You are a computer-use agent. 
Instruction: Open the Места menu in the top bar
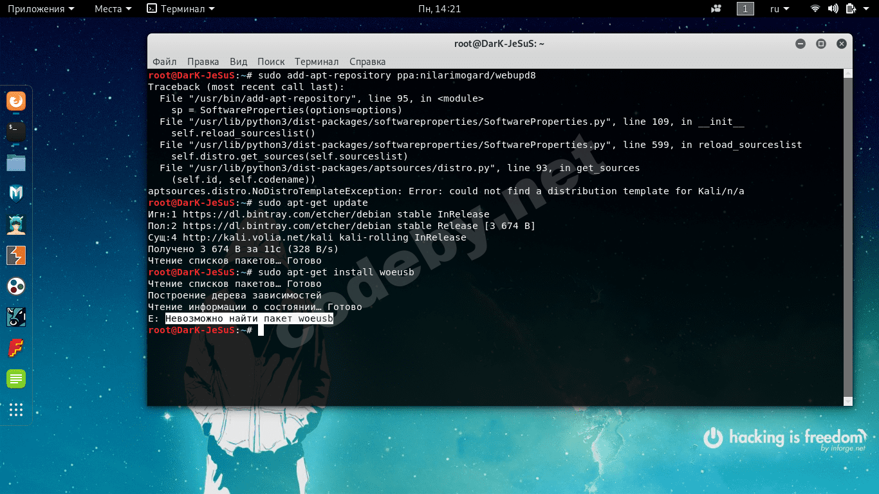113,9
